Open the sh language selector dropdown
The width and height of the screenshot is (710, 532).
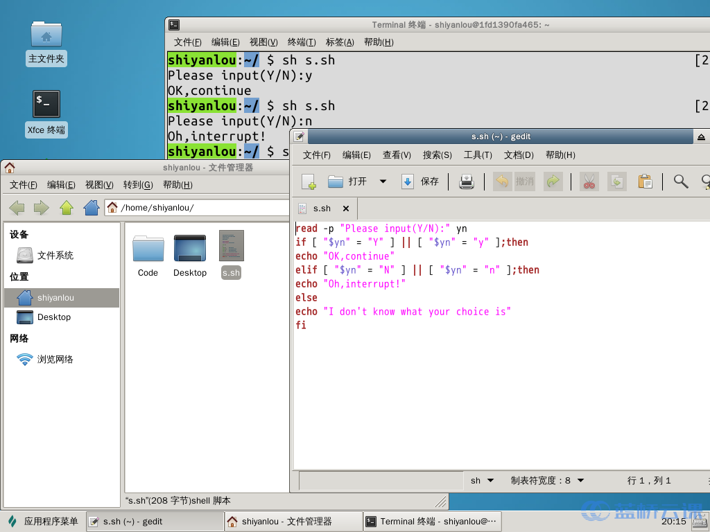coord(483,481)
